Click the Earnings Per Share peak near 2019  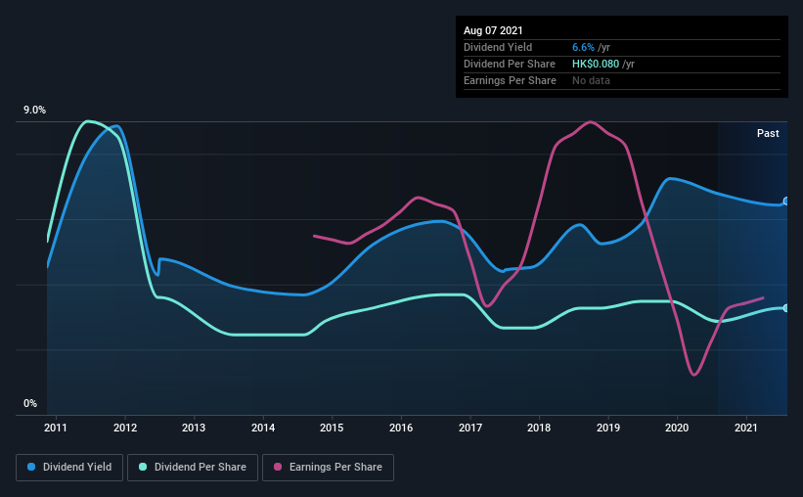(591, 122)
